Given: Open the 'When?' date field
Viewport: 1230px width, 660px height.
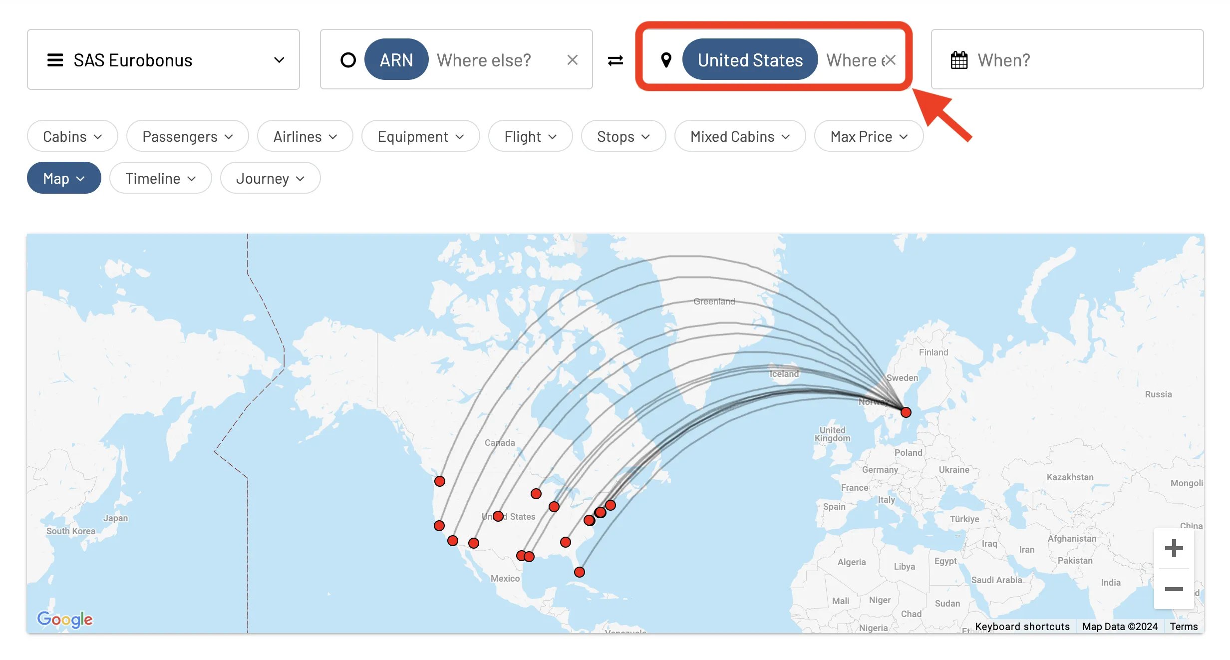Looking at the screenshot, I should click(x=1067, y=59).
